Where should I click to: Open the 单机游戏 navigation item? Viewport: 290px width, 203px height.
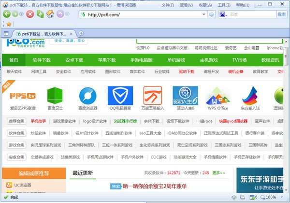[176, 60]
